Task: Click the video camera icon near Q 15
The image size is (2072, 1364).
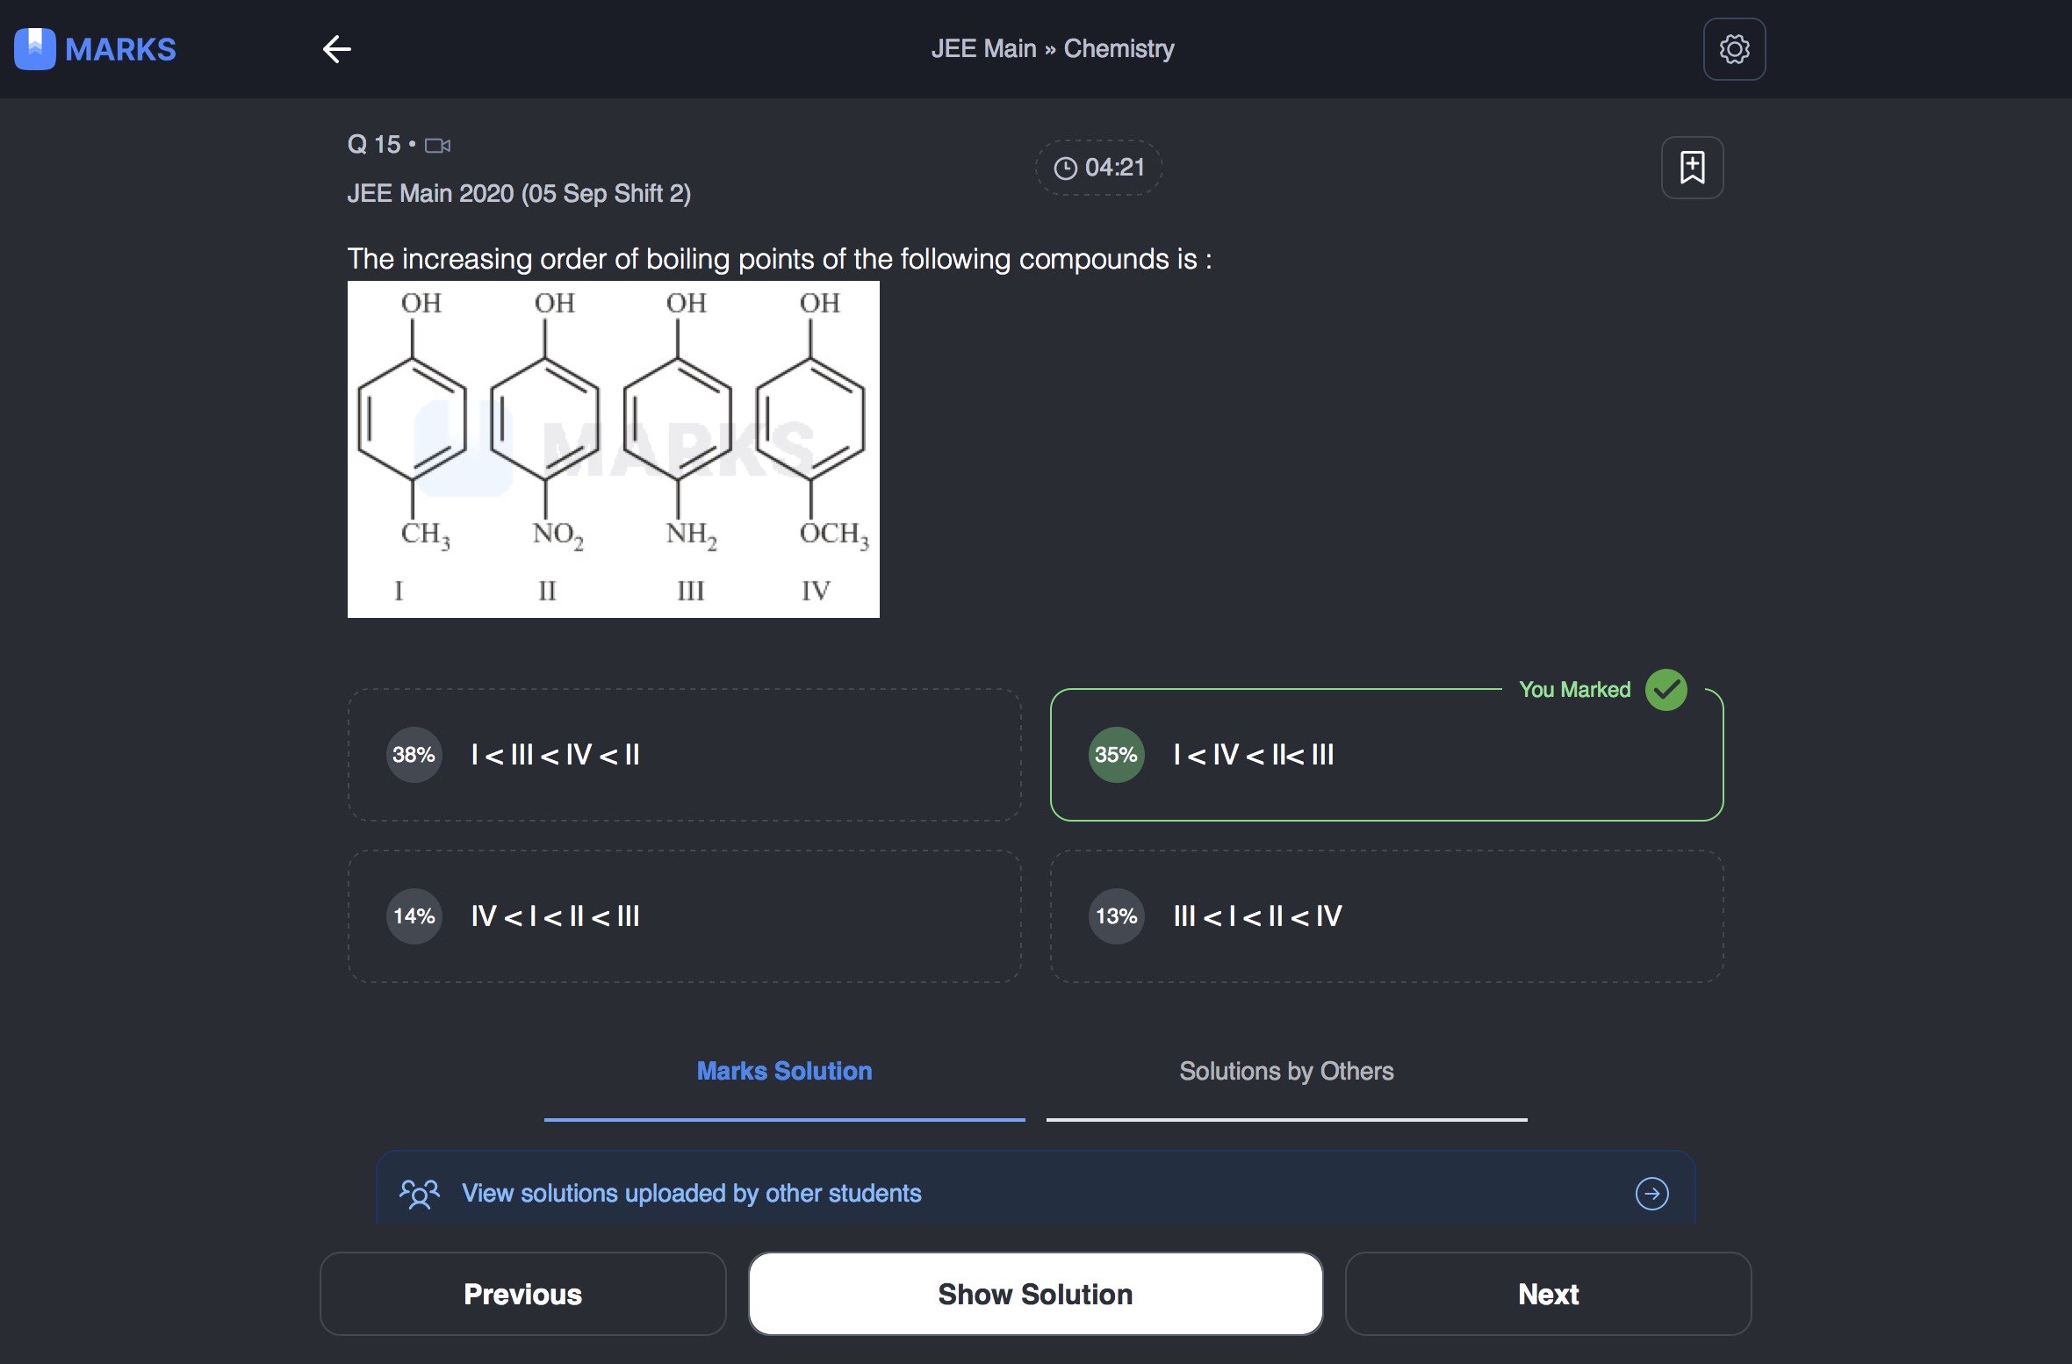Action: click(x=437, y=146)
